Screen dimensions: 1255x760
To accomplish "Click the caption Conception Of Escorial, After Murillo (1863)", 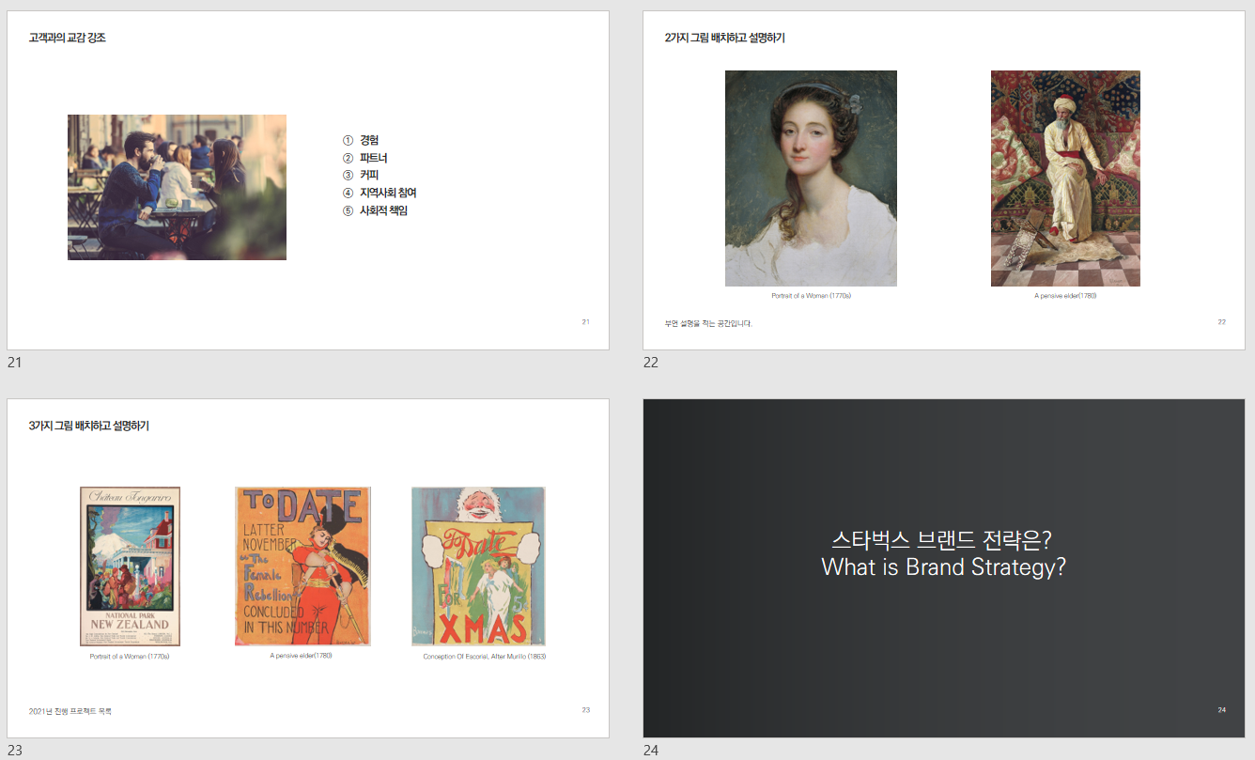I will point(485,657).
